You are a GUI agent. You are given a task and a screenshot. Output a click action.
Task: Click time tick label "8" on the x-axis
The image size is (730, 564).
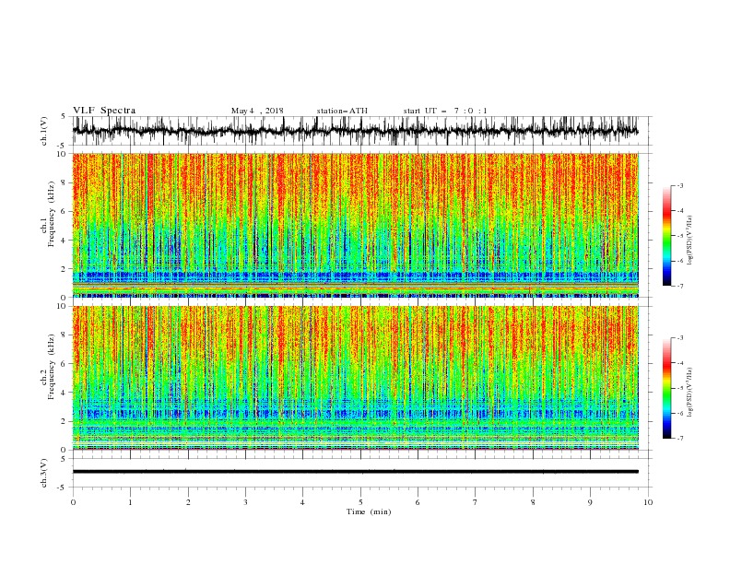point(533,502)
